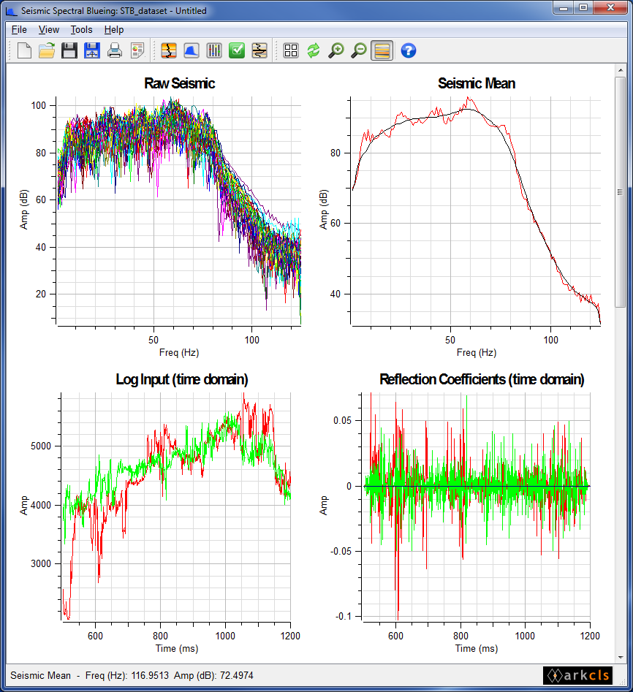Refresh the charts with green arrows icon
The image size is (633, 692).
click(x=314, y=50)
